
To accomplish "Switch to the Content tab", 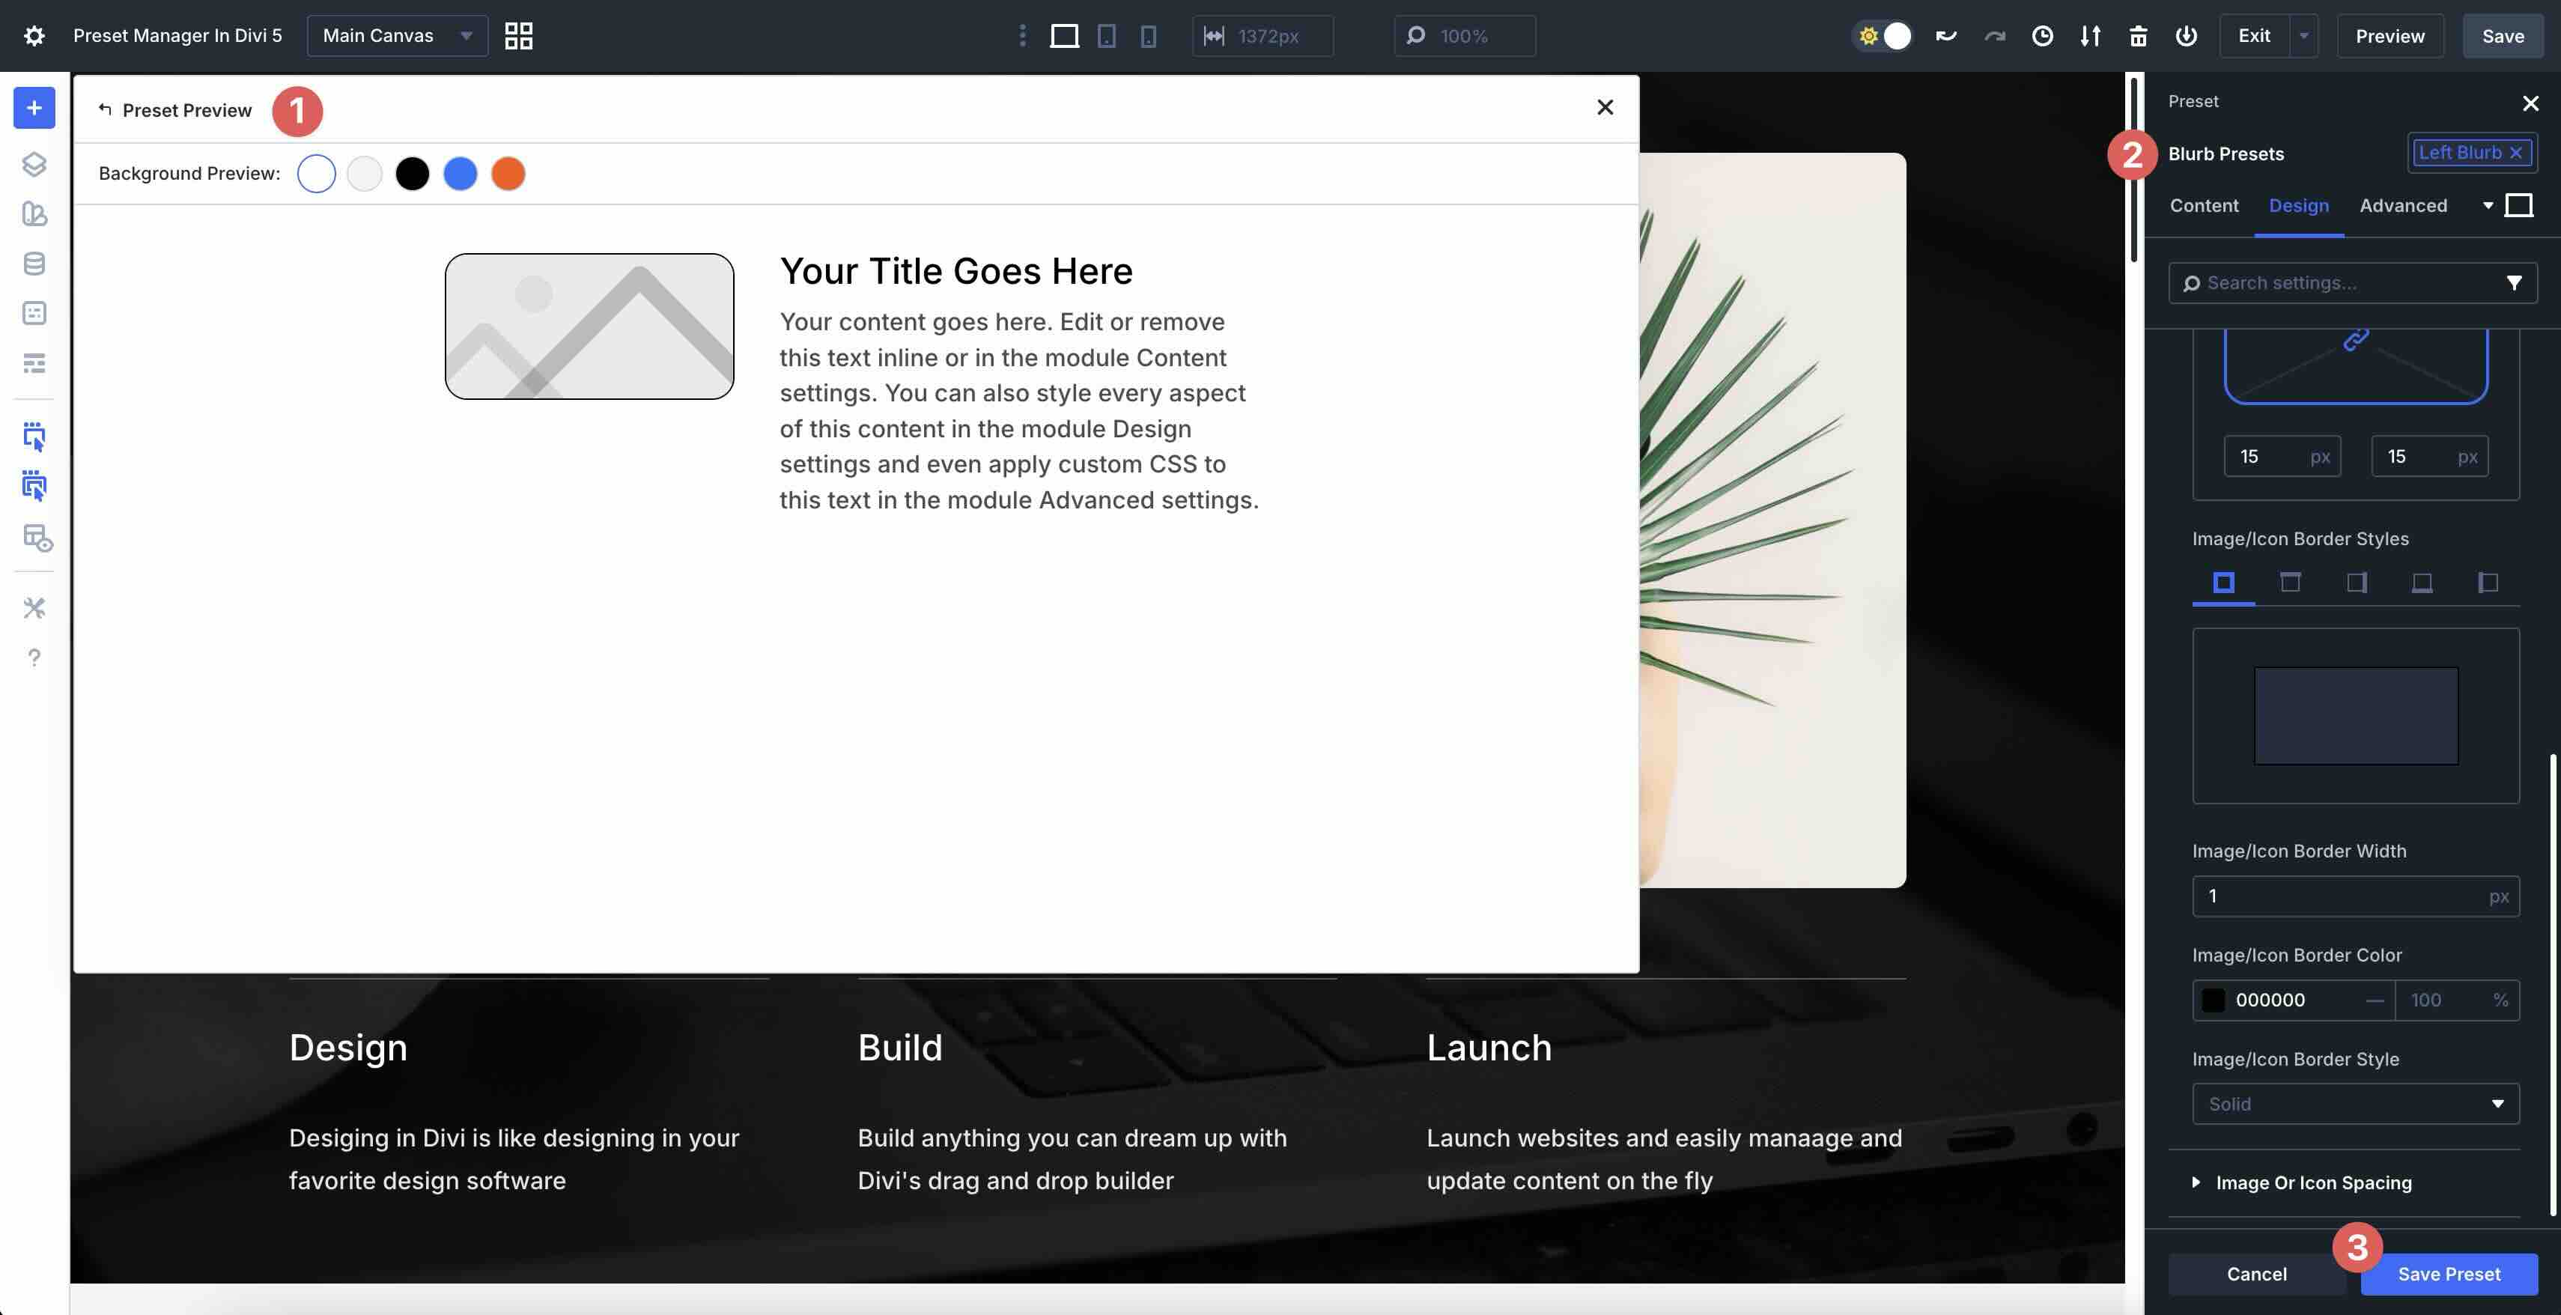I will [x=2203, y=206].
